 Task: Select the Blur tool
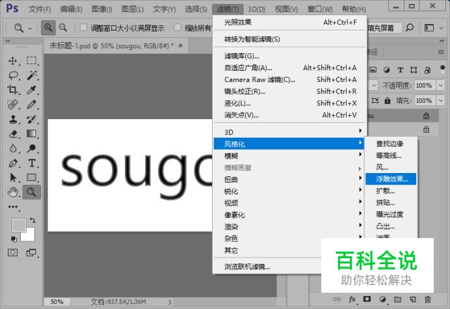point(12,148)
